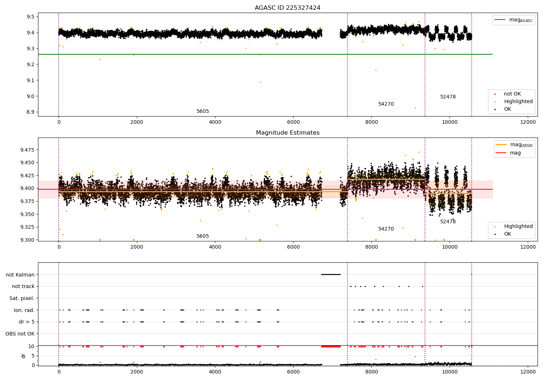The width and height of the screenshot is (543, 380).
Task: Click the 'not track' row label
Action: pos(23,286)
